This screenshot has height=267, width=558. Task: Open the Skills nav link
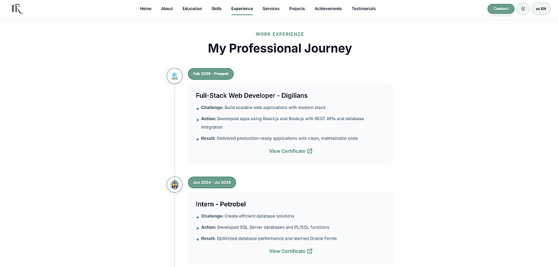(x=217, y=9)
